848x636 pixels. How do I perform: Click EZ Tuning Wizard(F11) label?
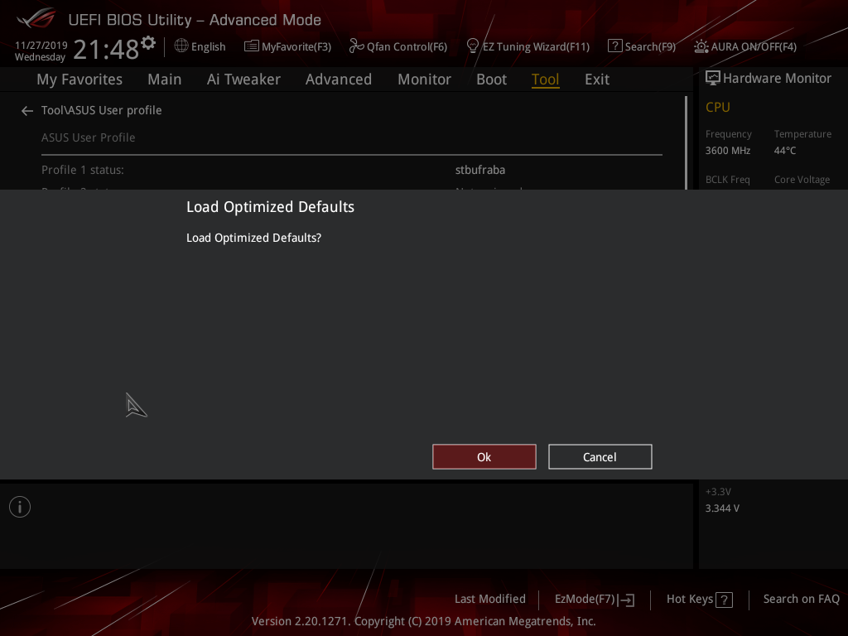point(536,46)
